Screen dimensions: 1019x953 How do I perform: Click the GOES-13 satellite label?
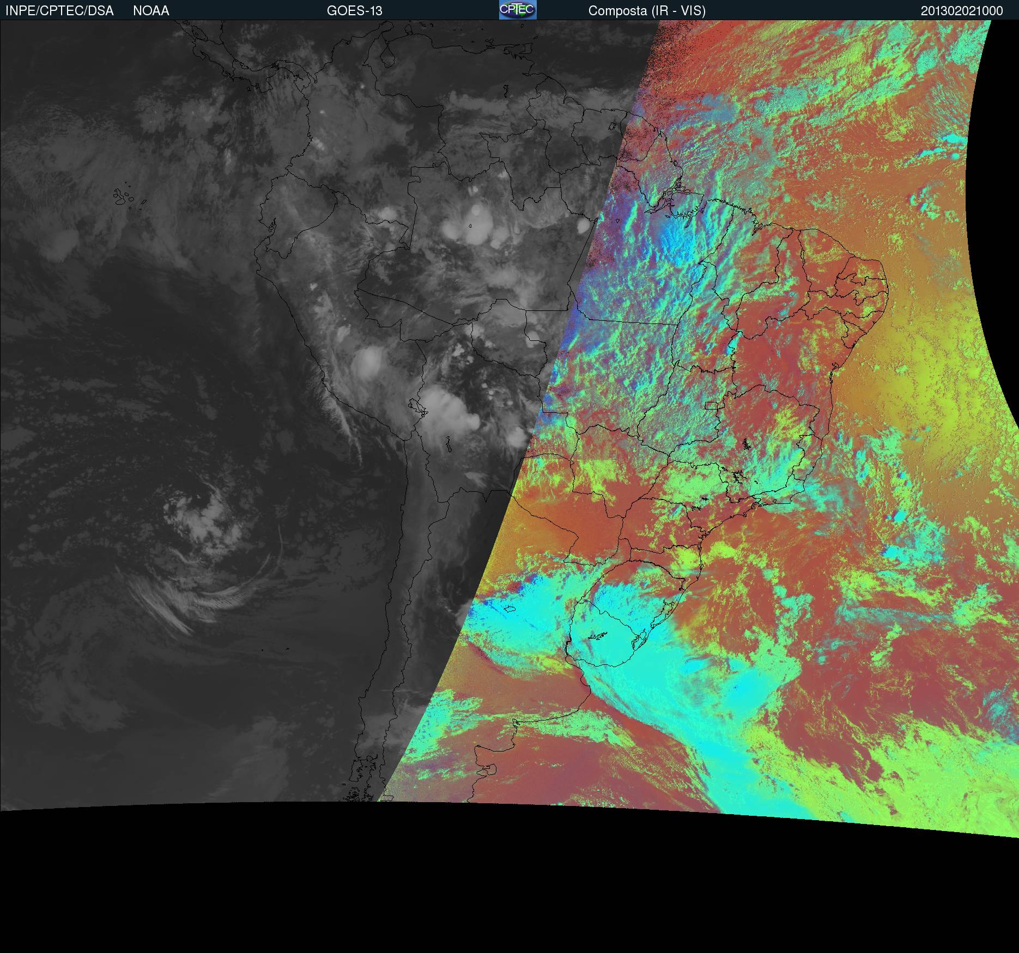coord(355,11)
